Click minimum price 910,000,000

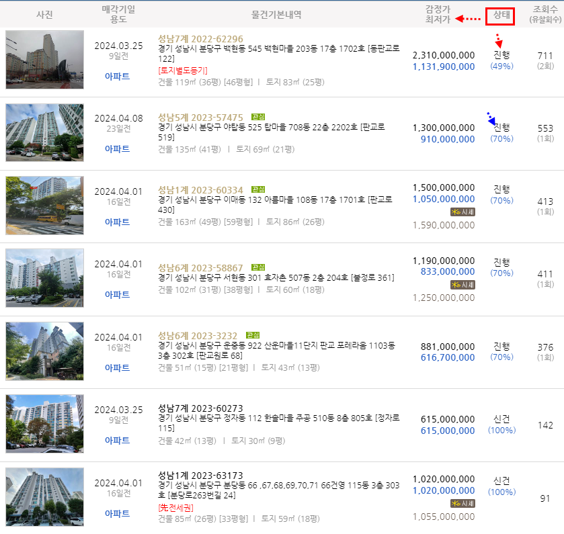(448, 140)
